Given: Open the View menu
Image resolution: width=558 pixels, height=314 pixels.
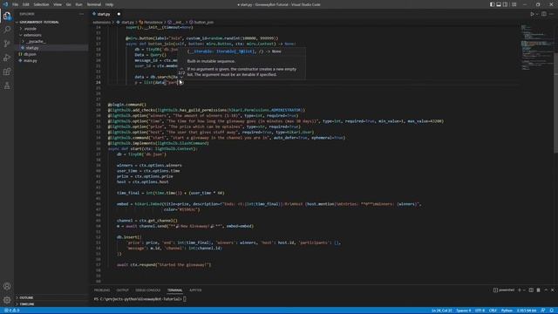Looking at the screenshot, I should (x=58, y=4).
